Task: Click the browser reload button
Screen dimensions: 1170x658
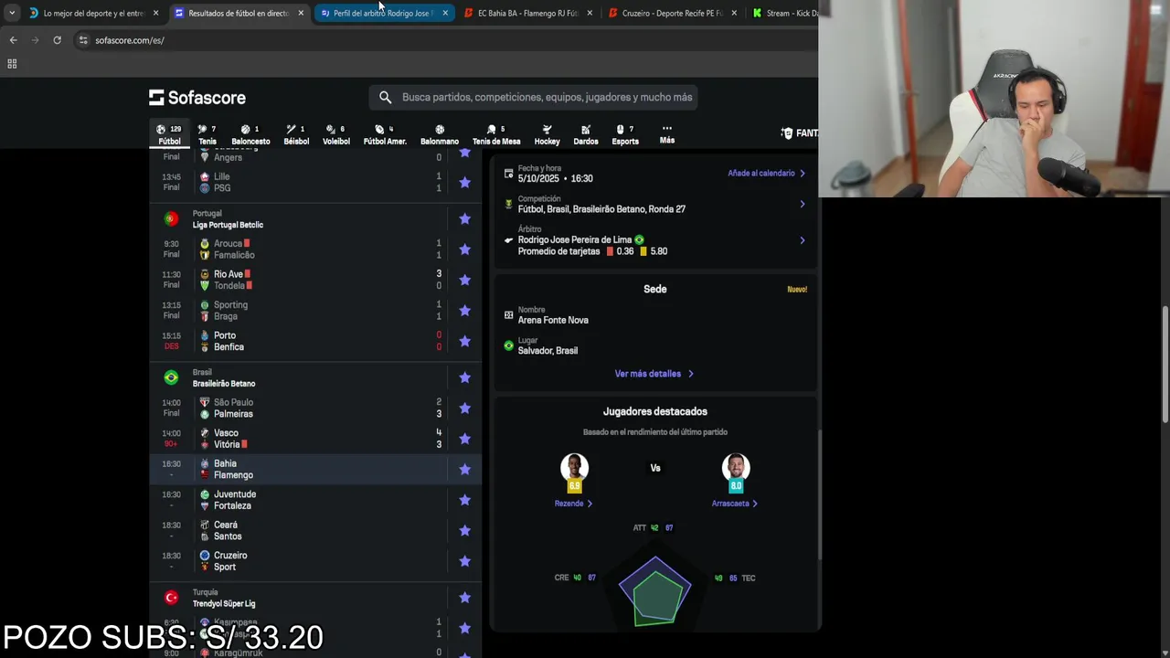Action: (x=57, y=40)
